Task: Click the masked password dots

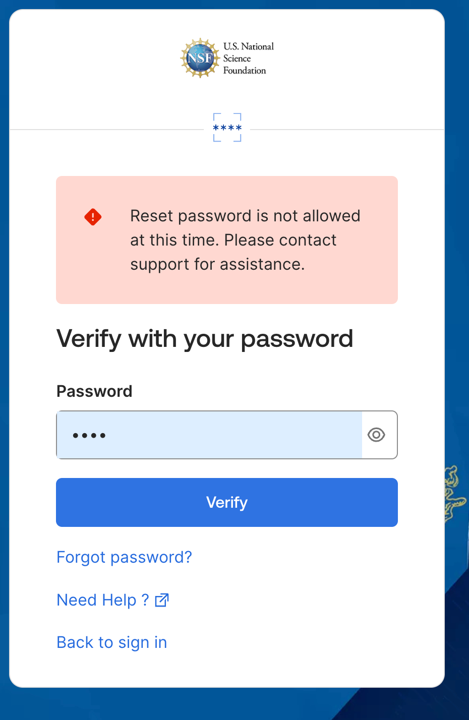Action: point(89,436)
